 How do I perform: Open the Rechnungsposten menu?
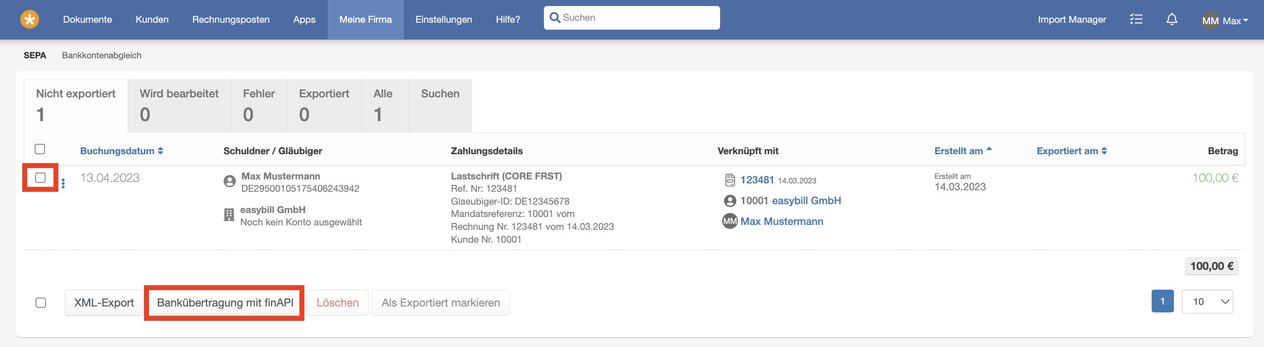point(231,19)
